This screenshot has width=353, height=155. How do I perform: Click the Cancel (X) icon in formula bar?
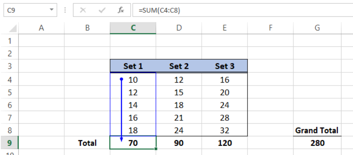(x=83, y=10)
